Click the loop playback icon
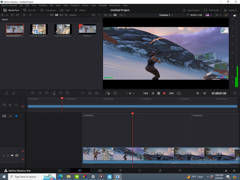Image resolution: width=240 pixels, height=180 pixels. [179, 93]
